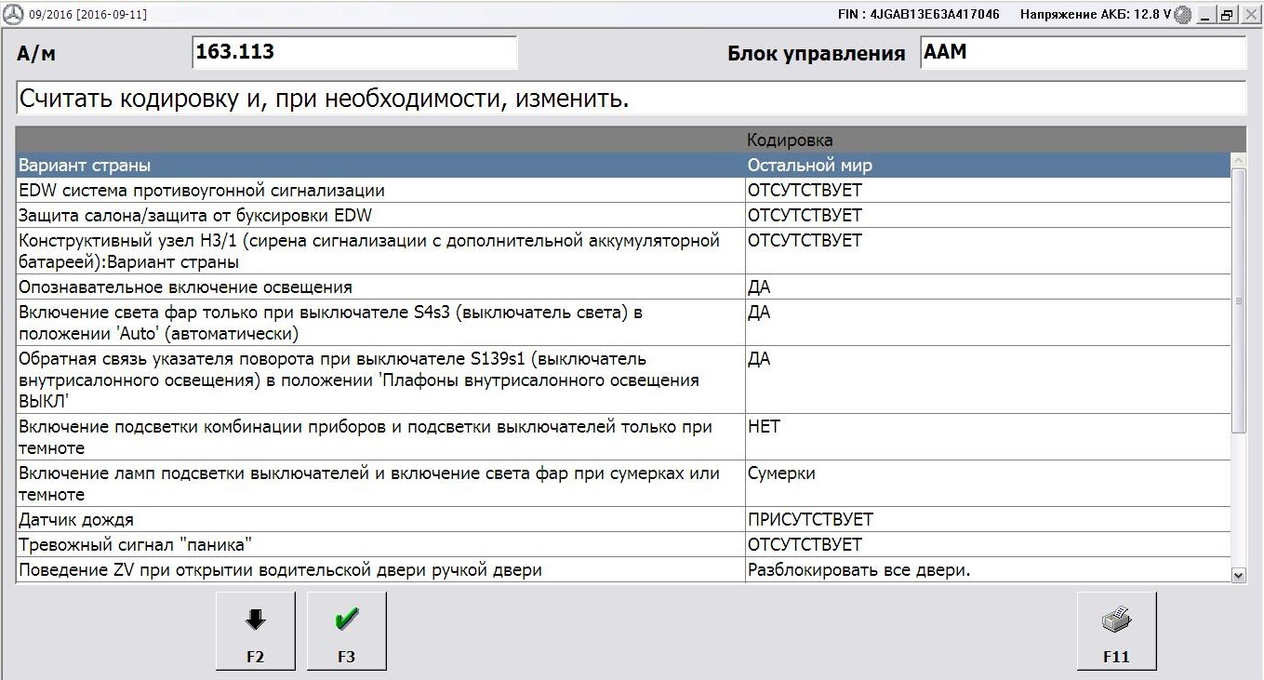
Task: Click the НЕТ coding value
Action: [764, 427]
